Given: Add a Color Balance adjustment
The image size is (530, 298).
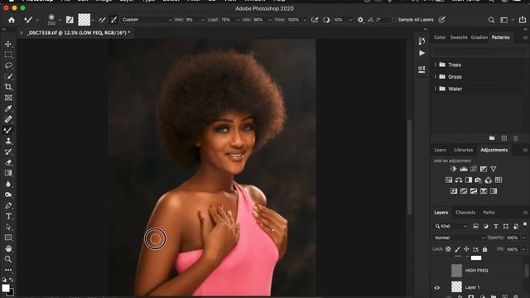Looking at the screenshot, I should tap(458, 180).
